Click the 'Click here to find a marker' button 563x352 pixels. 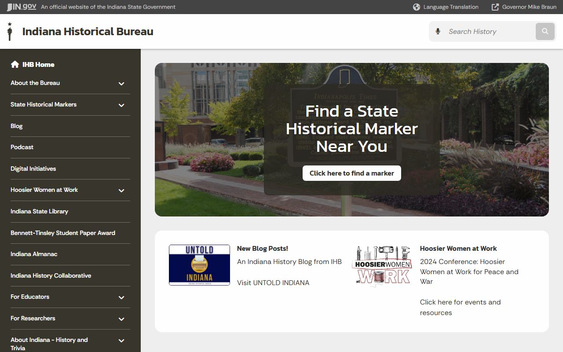pyautogui.click(x=352, y=173)
